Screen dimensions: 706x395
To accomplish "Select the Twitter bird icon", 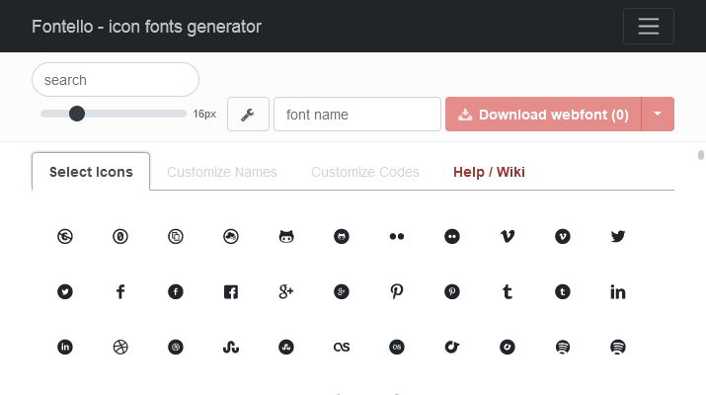I will point(618,236).
